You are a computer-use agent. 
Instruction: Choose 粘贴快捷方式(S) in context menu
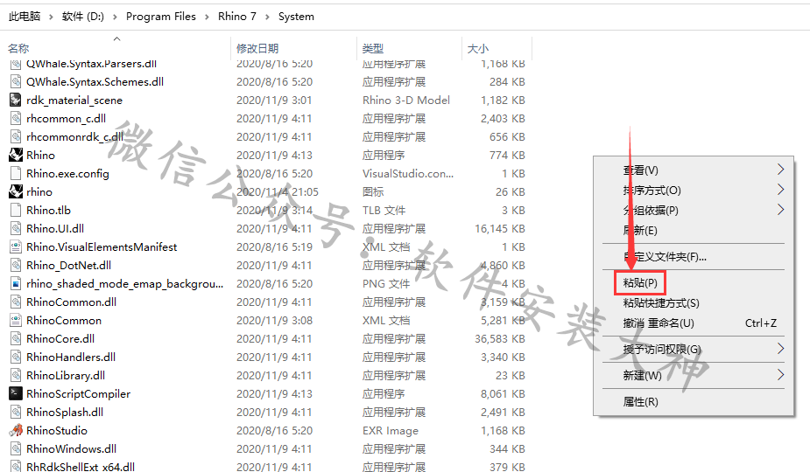point(661,302)
